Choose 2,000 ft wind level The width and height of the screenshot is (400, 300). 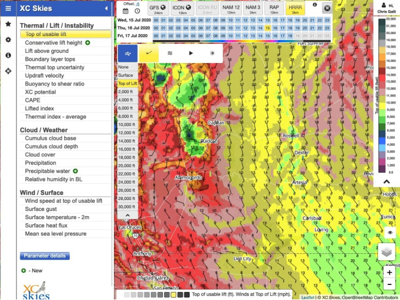pyautogui.click(x=128, y=91)
